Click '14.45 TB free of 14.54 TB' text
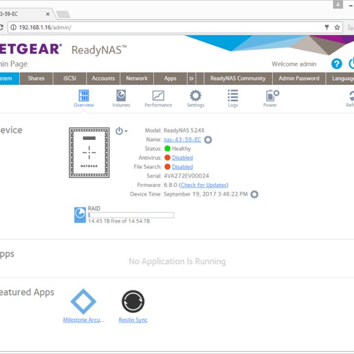Screen dimensions: 354x354 pos(119,221)
